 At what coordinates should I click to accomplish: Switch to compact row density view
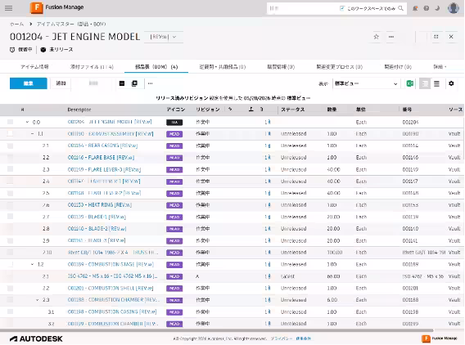tap(436, 84)
